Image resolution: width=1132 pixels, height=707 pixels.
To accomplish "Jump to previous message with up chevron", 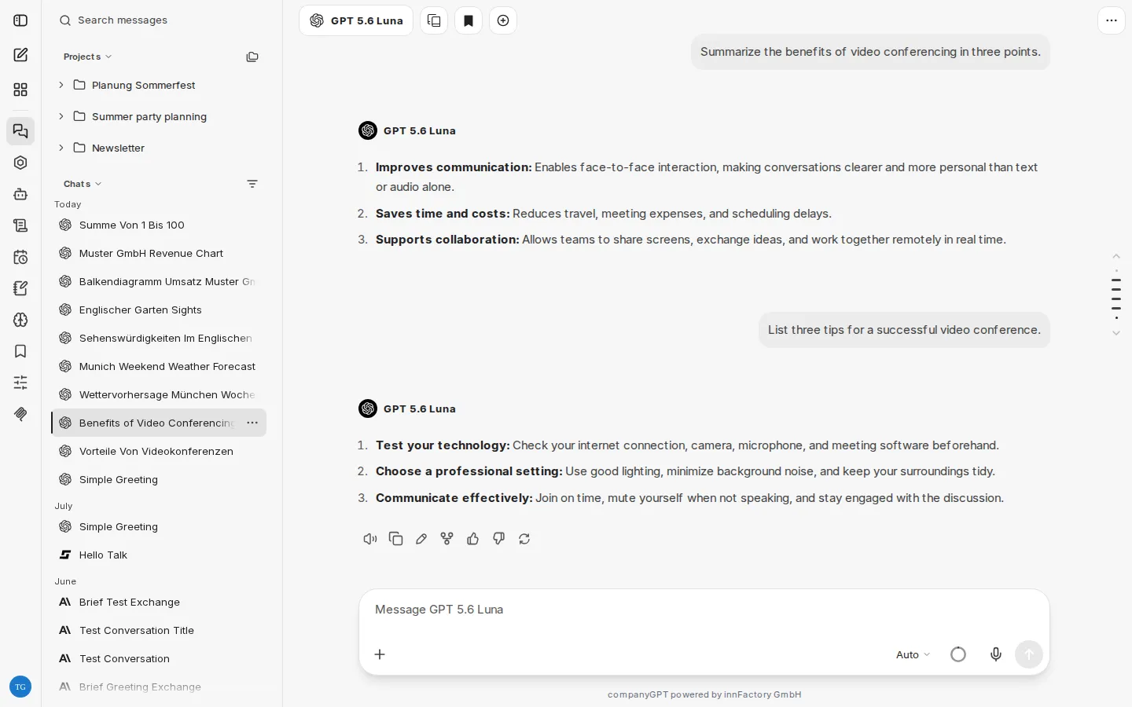I will pyautogui.click(x=1116, y=257).
